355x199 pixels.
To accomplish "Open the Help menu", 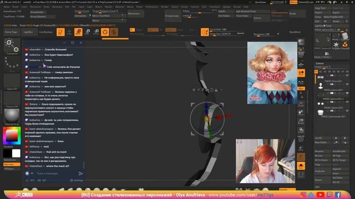I will (246, 7).
